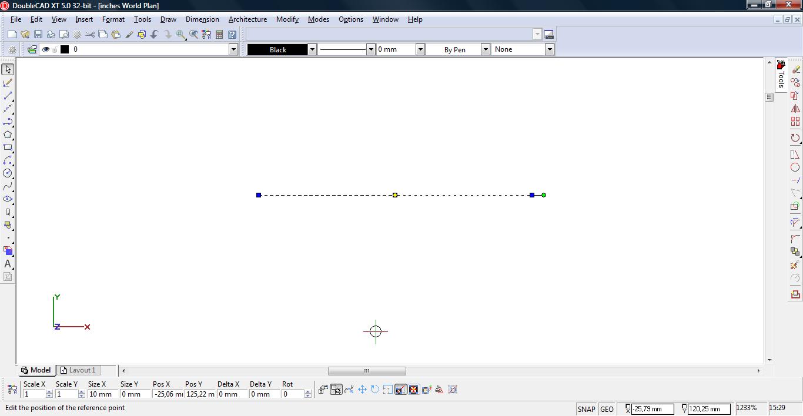Screen dimensions: 803x416
Task: Expand the layer 0 dropdown
Action: pos(233,49)
